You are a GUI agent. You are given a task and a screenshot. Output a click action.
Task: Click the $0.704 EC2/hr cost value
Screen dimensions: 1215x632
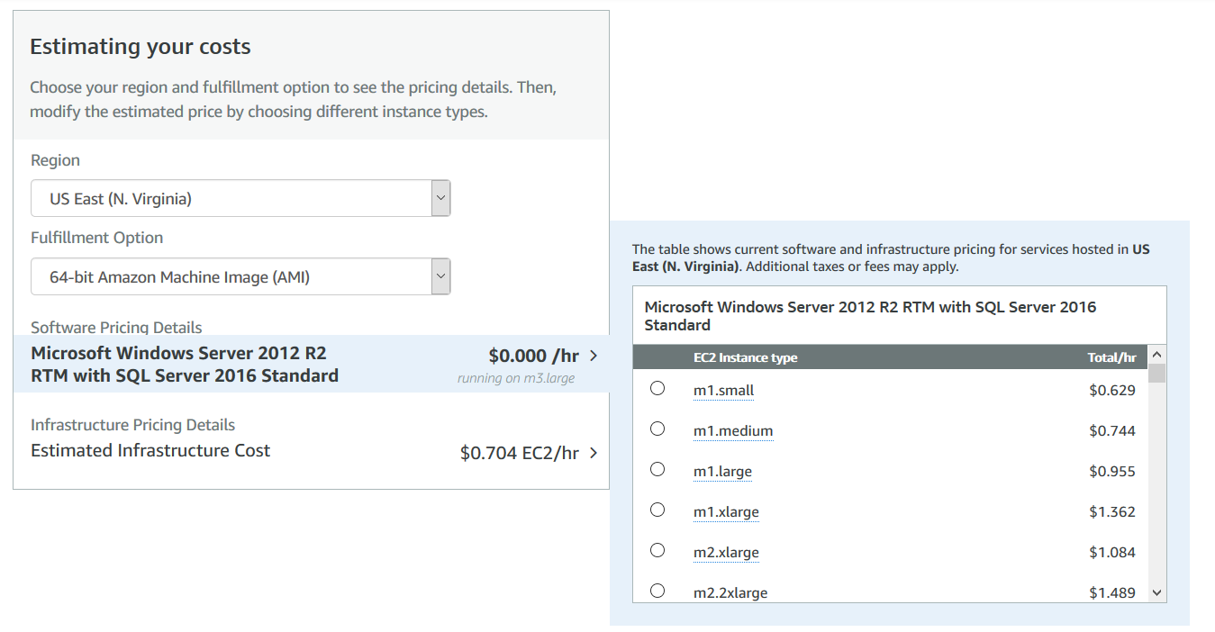tap(520, 453)
